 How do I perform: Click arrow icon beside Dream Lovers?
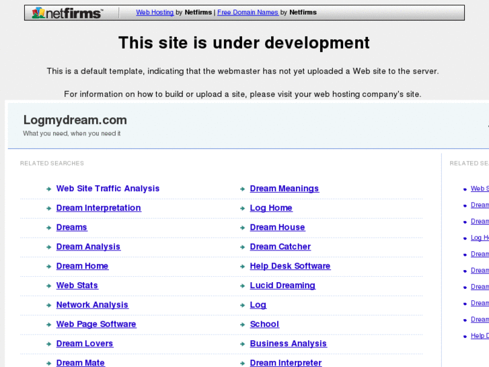[48, 344]
